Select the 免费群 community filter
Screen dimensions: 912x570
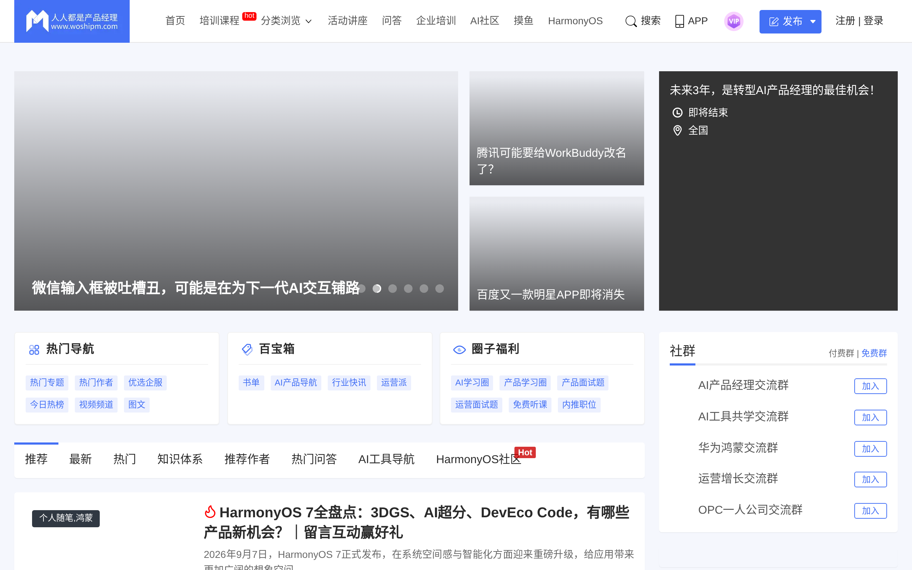coord(874,353)
